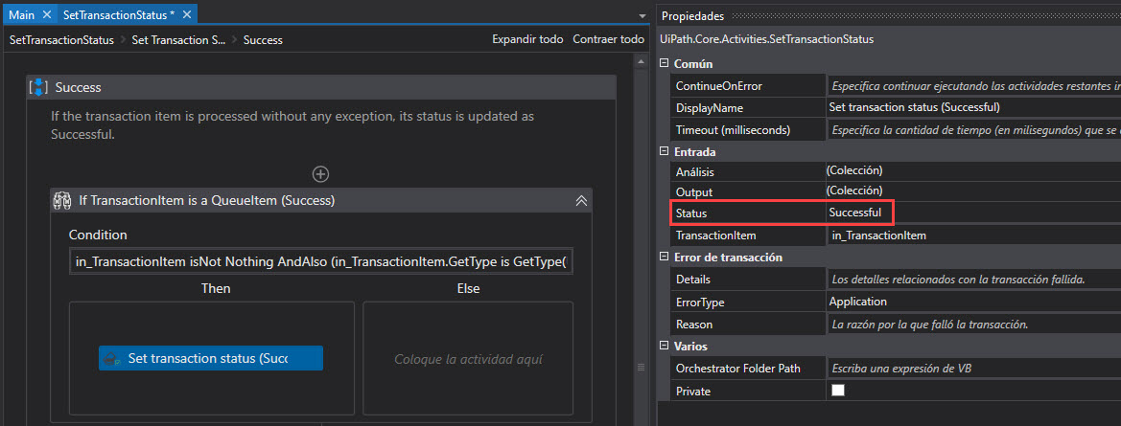The image size is (1121, 426).
Task: Close the Main tab
Action: pos(46,14)
